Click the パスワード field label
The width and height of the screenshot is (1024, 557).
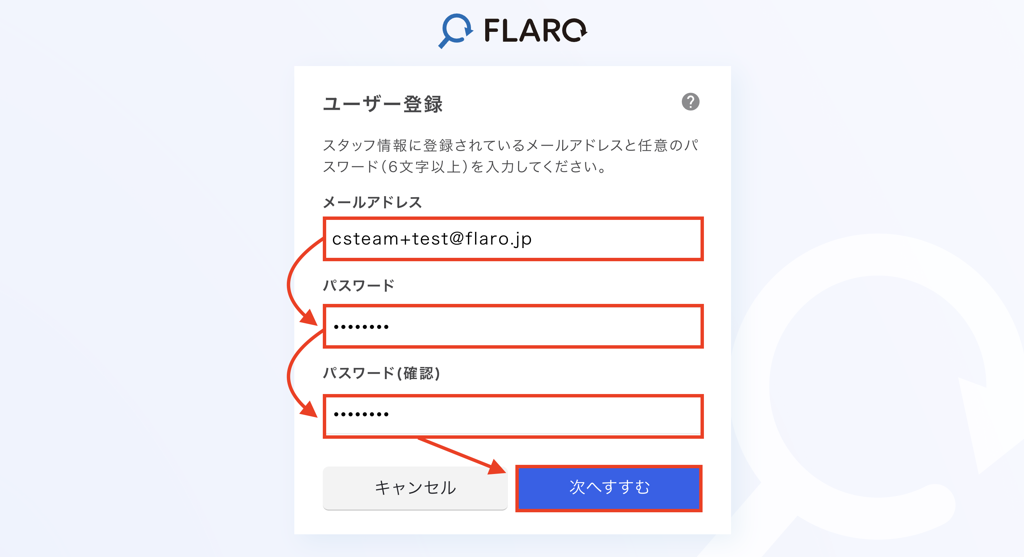358,286
